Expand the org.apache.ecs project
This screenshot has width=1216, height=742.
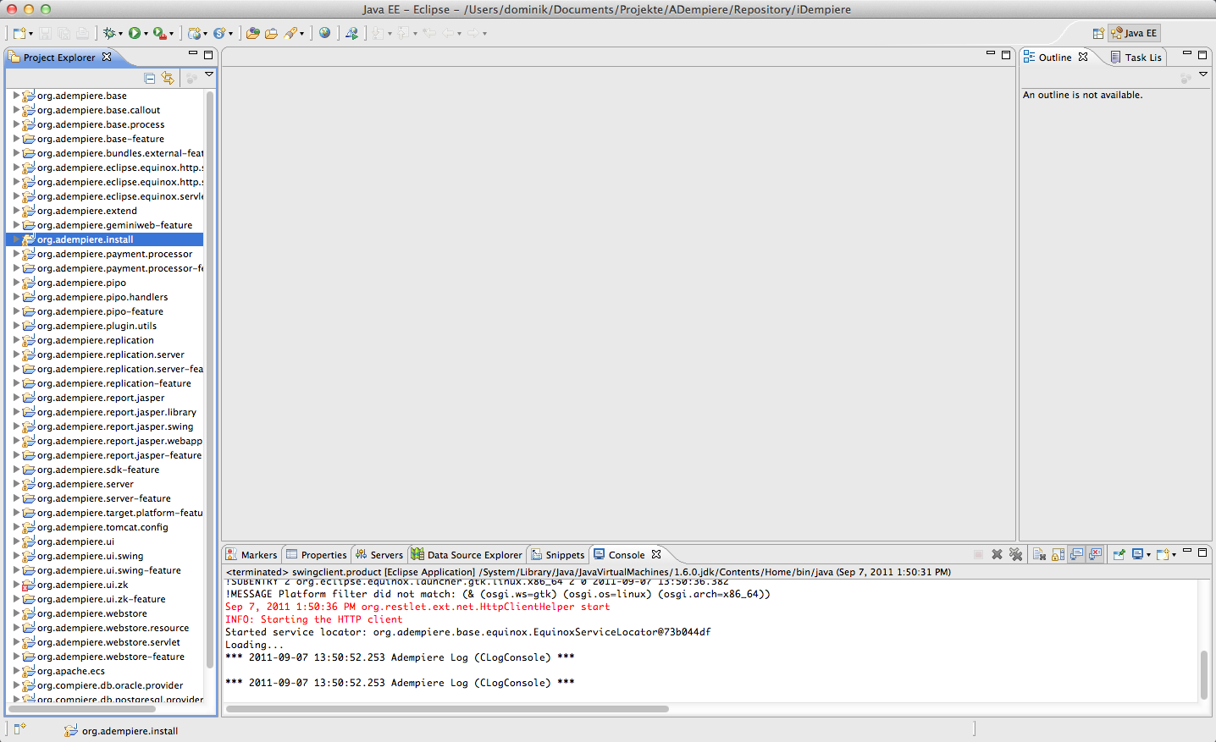(x=16, y=671)
